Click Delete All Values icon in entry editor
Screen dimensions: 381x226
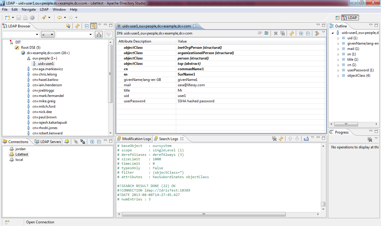[282, 33]
